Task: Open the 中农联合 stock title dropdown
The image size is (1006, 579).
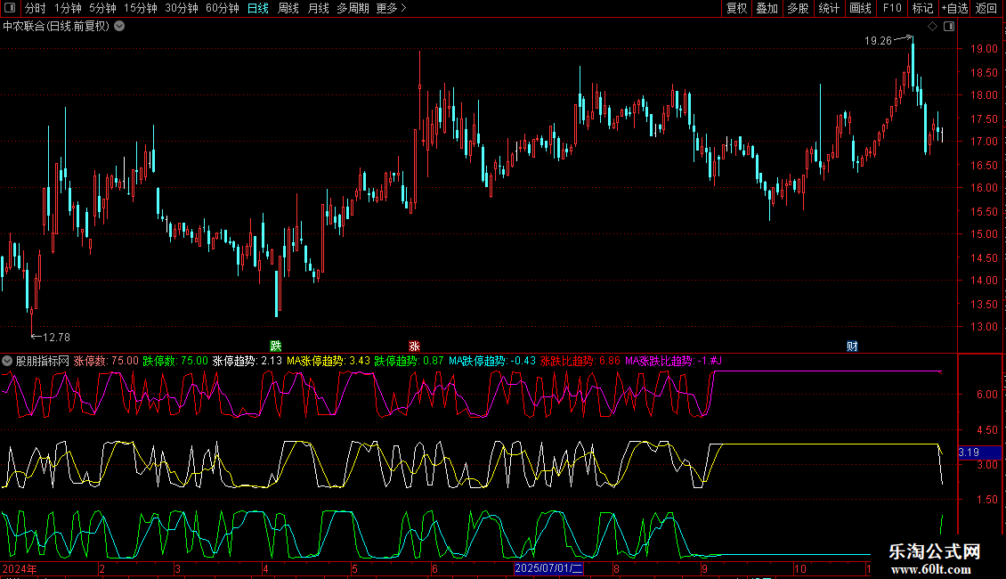Action: pos(119,26)
